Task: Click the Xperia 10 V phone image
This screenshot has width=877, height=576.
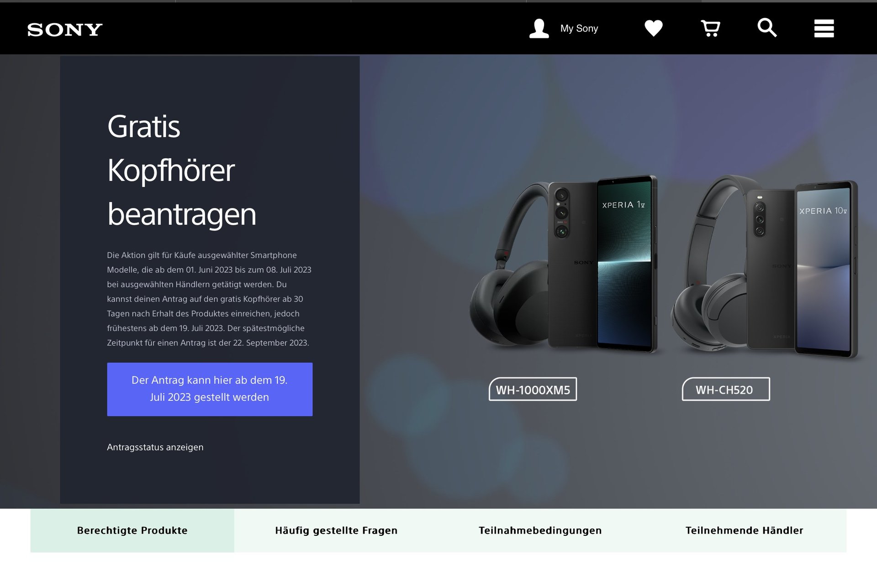Action: pyautogui.click(x=803, y=269)
